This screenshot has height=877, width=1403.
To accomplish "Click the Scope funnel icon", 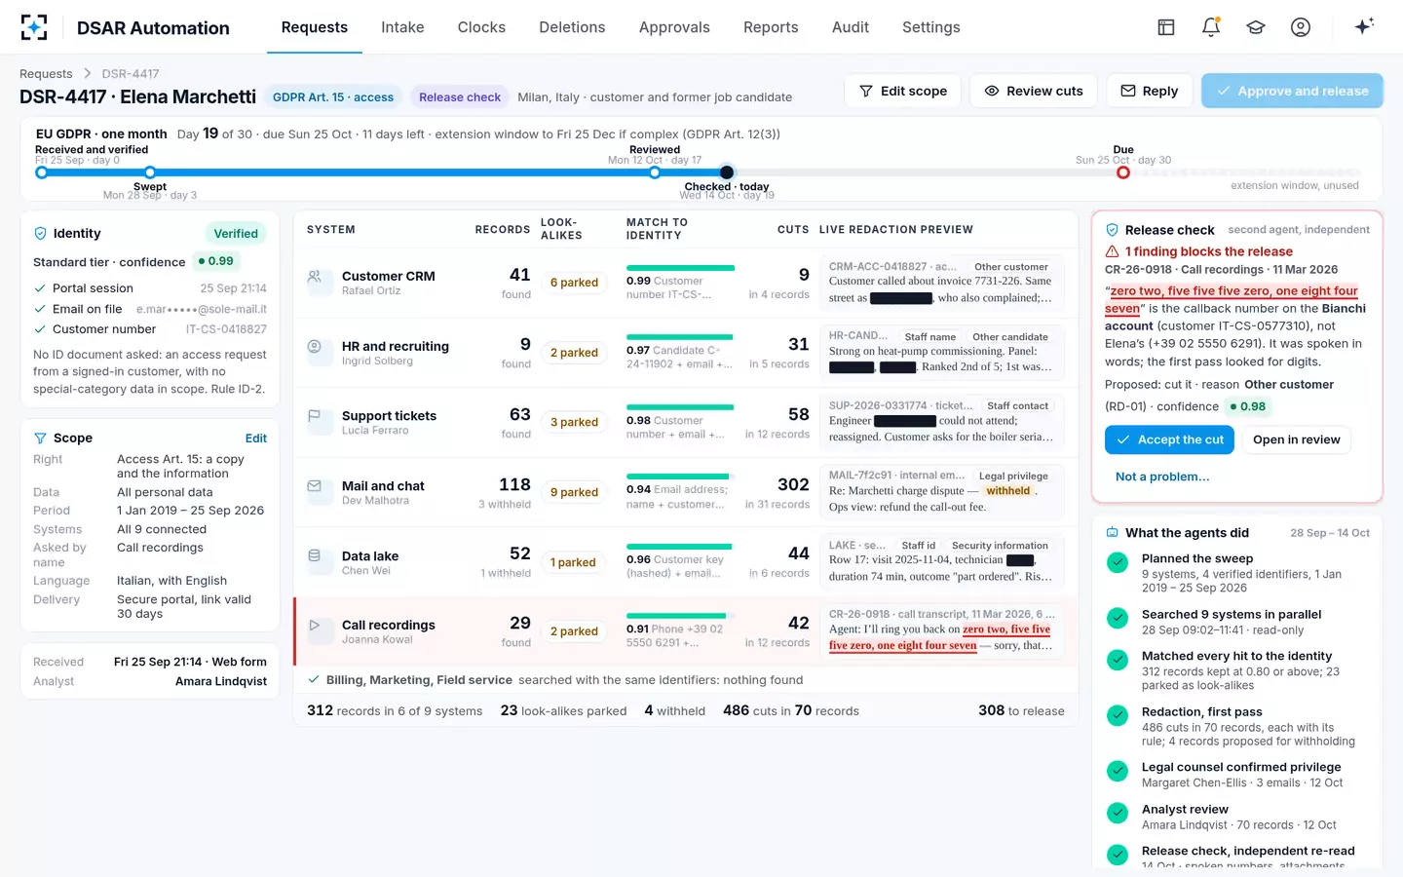I will 41,438.
